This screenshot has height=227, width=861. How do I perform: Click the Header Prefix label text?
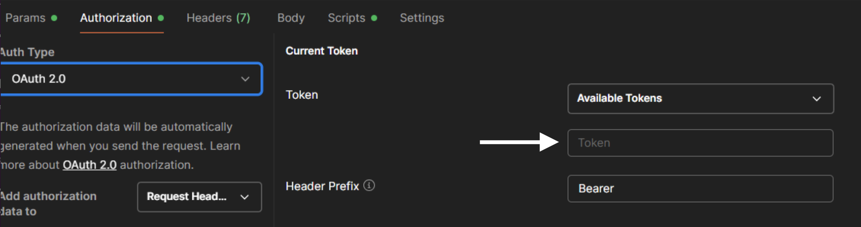click(322, 186)
